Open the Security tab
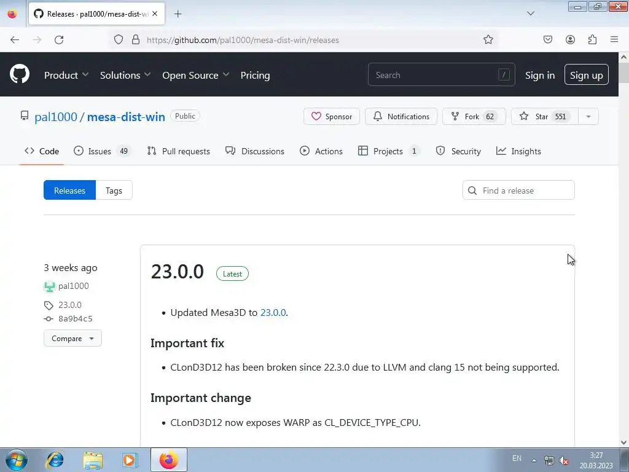The width and height of the screenshot is (629, 472). pos(458,151)
